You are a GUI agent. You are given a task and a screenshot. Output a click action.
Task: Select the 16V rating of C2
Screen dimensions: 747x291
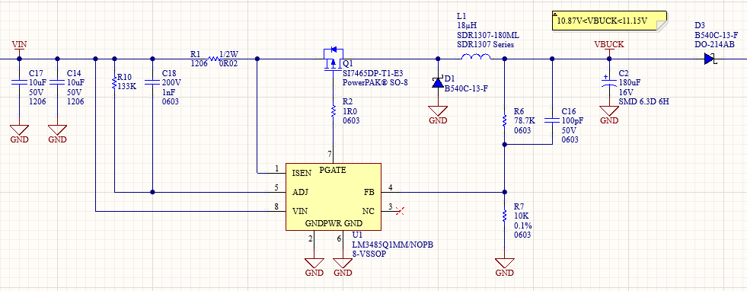(x=625, y=92)
